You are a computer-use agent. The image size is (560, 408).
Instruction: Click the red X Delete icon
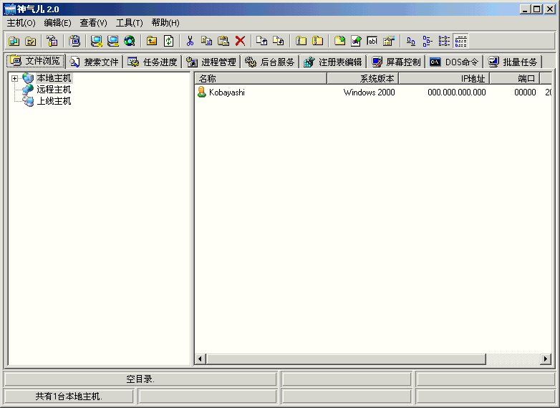coord(240,42)
